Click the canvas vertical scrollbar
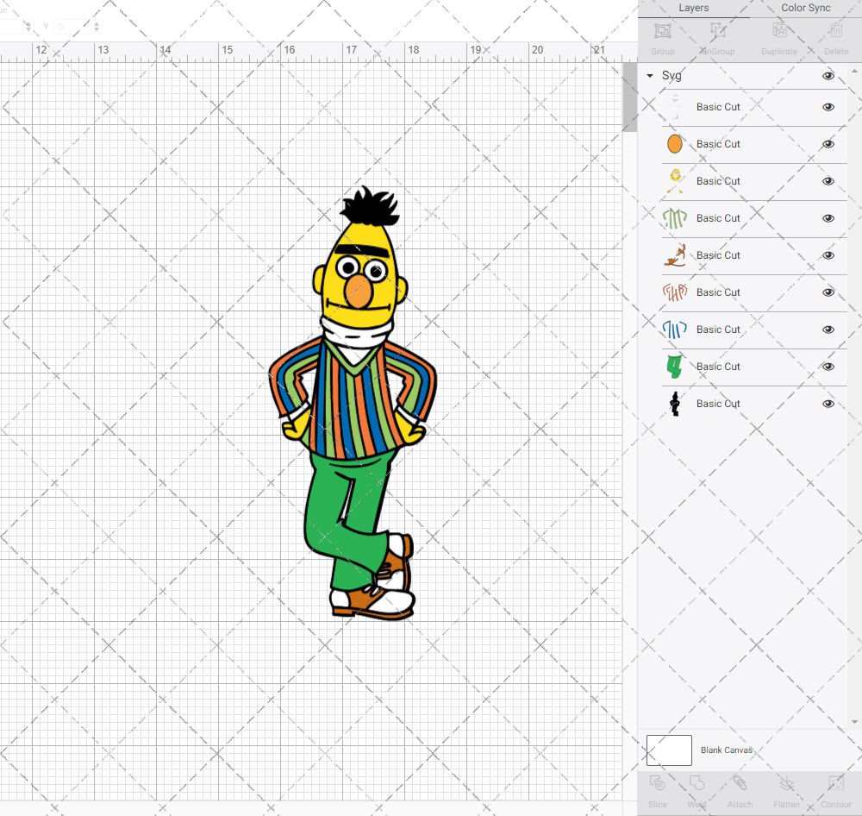This screenshot has width=862, height=816. (x=630, y=97)
